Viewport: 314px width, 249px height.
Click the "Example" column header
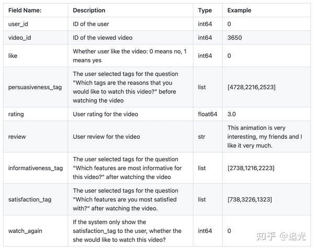point(239,10)
